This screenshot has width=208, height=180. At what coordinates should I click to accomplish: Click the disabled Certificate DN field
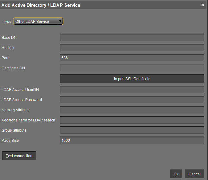pyautogui.click(x=132, y=68)
